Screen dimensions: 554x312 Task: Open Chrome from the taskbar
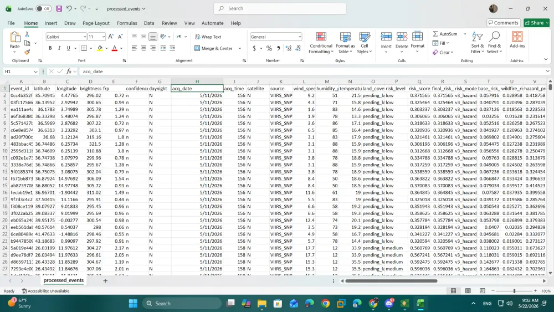tap(325, 303)
